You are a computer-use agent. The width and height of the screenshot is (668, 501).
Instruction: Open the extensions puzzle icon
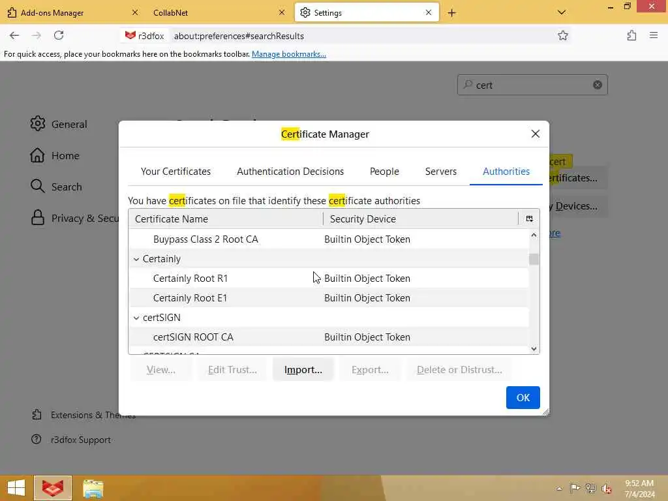pyautogui.click(x=631, y=36)
